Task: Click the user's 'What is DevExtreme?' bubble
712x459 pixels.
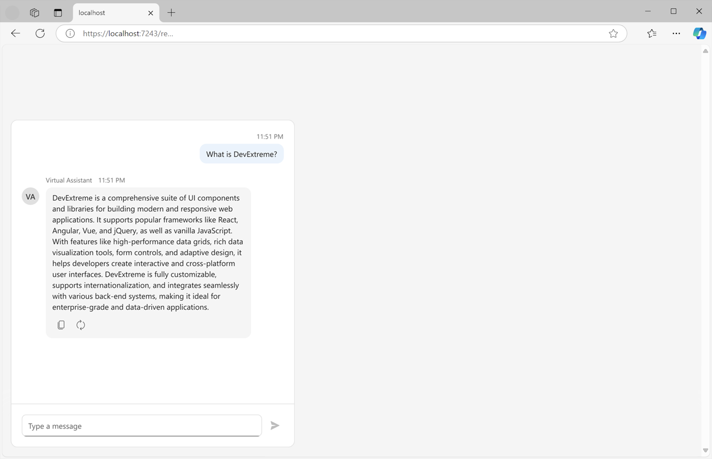Action: [x=241, y=154]
